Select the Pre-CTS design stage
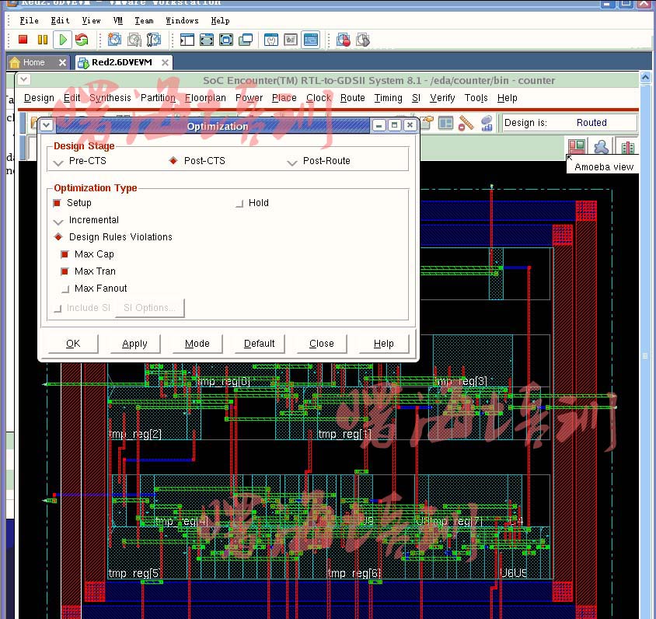 click(x=59, y=161)
